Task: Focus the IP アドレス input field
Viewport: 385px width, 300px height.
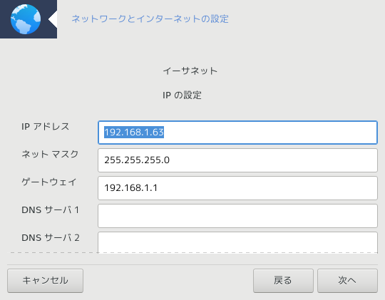Action: [237, 133]
